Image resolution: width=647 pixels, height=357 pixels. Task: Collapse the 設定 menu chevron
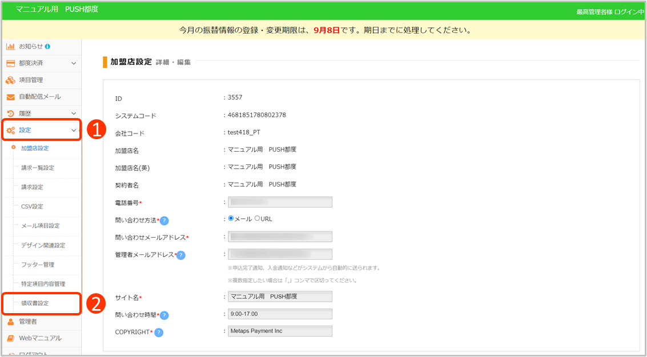(x=74, y=131)
